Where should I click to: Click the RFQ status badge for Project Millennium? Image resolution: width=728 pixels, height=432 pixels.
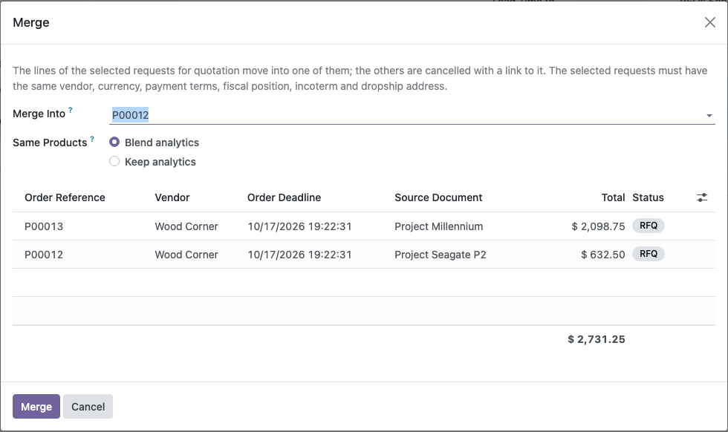(649, 226)
